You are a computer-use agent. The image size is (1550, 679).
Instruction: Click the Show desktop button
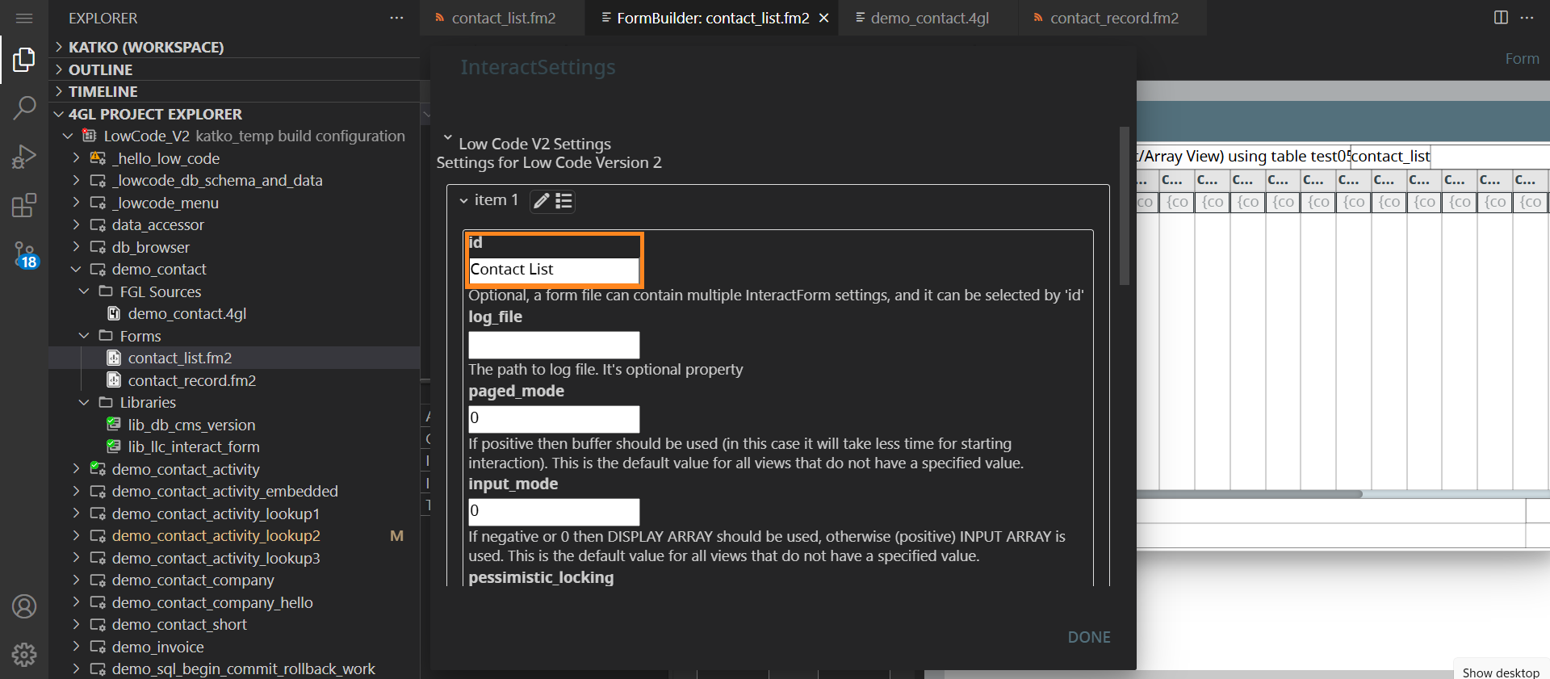1500,672
